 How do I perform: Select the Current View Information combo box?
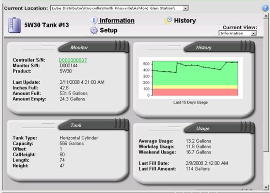point(238,33)
